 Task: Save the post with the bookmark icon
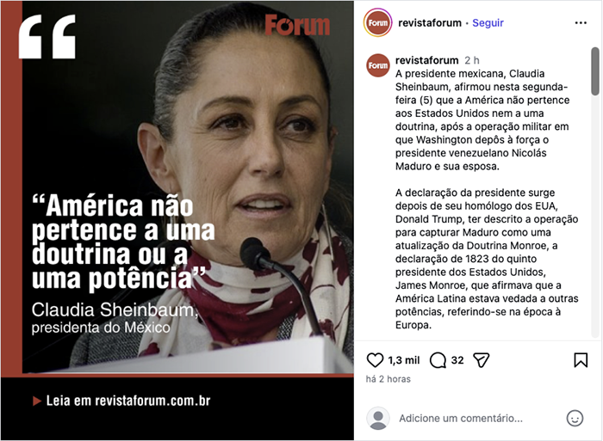tap(581, 360)
